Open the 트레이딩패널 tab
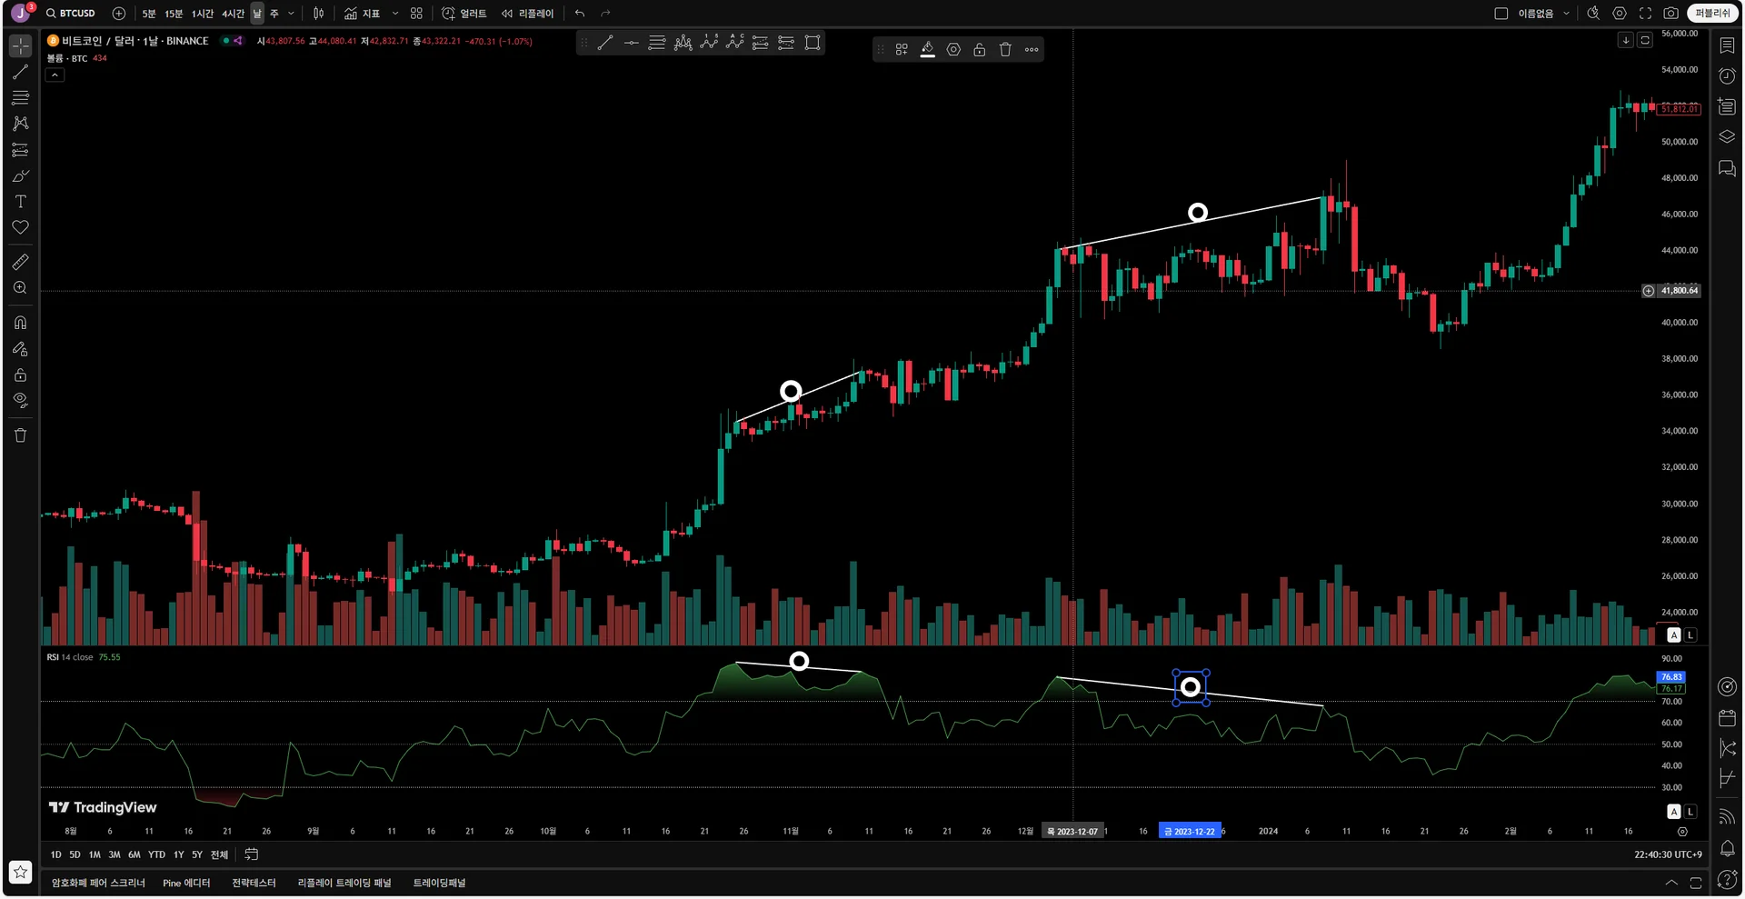 (439, 883)
